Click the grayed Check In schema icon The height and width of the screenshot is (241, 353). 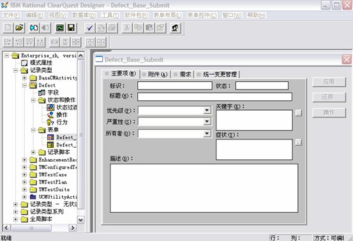point(45,28)
